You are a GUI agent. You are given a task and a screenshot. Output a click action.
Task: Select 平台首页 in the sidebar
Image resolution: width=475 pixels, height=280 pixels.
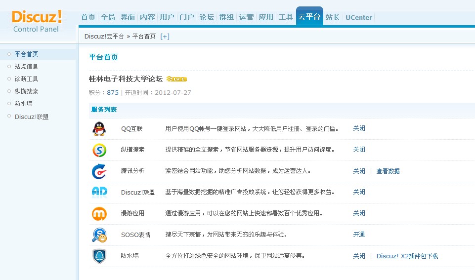click(26, 54)
